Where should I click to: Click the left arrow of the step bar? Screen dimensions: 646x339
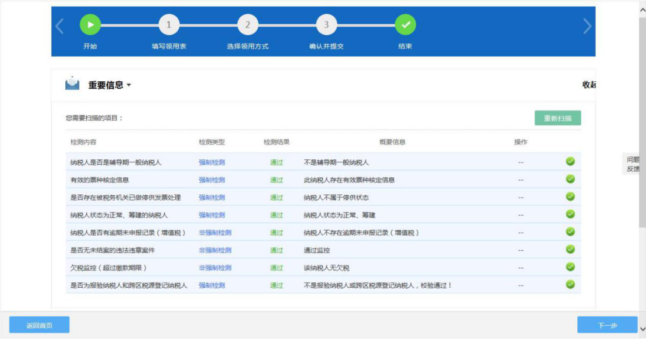pos(59,26)
